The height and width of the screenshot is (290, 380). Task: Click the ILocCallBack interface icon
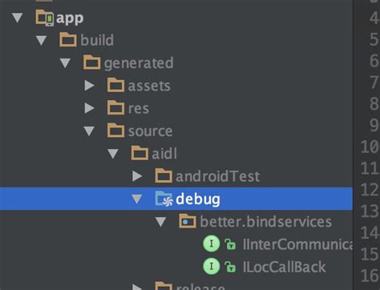(212, 266)
